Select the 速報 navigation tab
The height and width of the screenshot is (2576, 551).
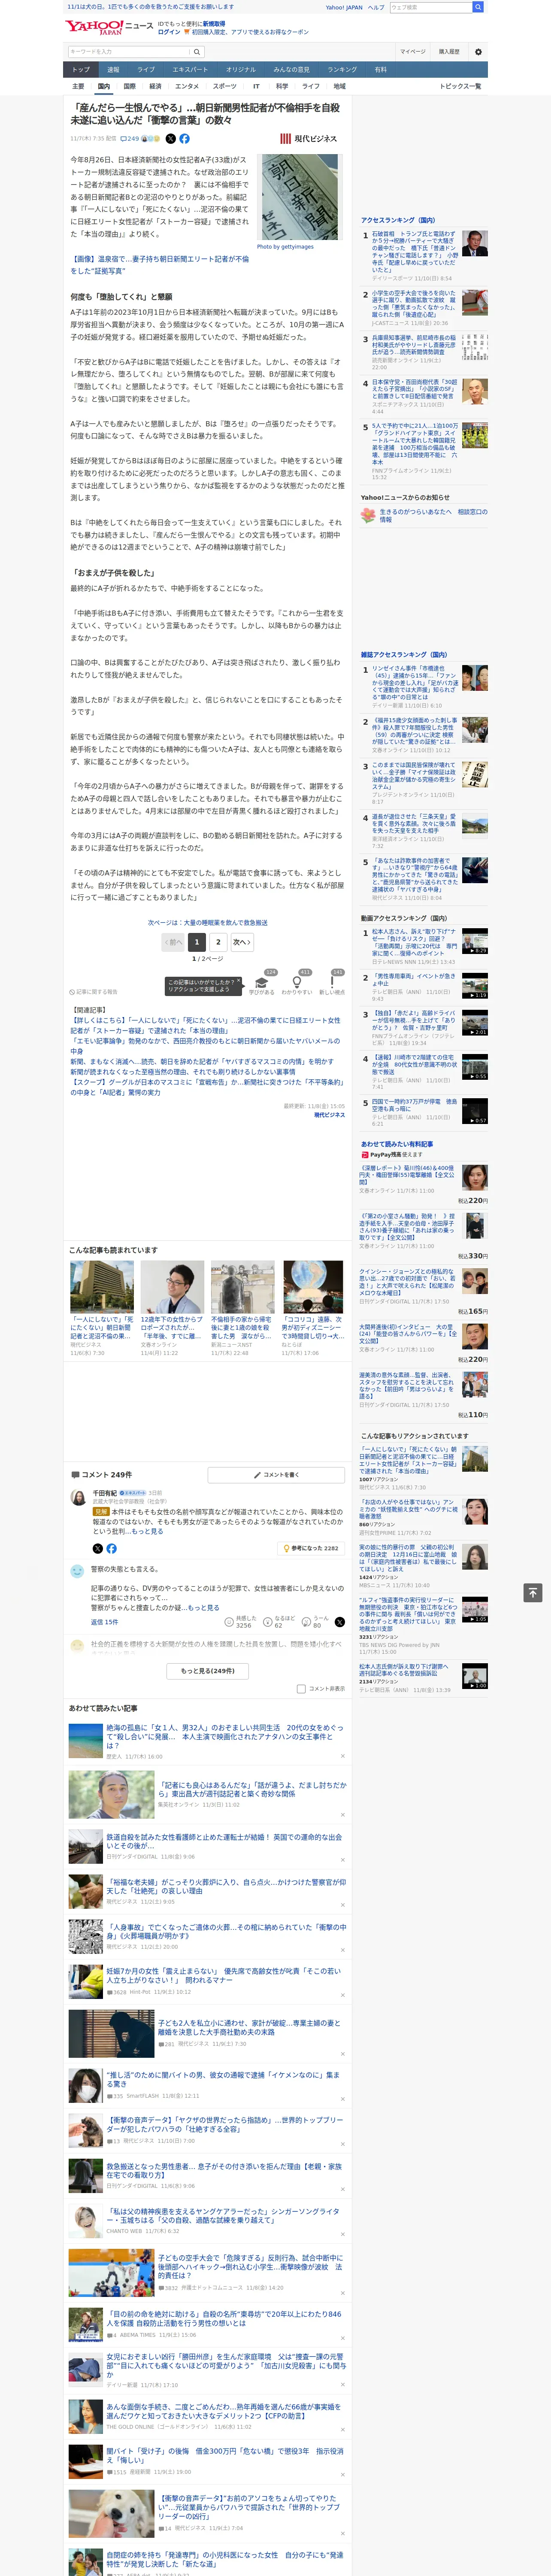[x=113, y=70]
